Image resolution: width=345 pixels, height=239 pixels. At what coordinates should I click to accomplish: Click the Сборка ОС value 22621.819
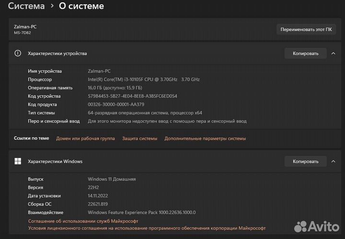coord(100,204)
